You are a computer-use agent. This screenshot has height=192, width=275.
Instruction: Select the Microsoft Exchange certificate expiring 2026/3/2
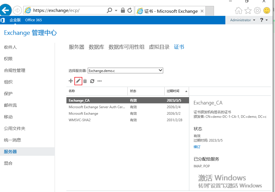click(x=128, y=113)
